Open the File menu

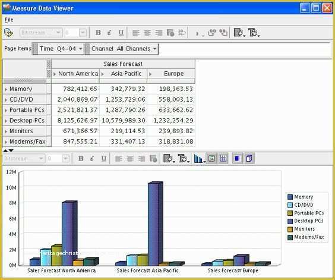point(9,20)
